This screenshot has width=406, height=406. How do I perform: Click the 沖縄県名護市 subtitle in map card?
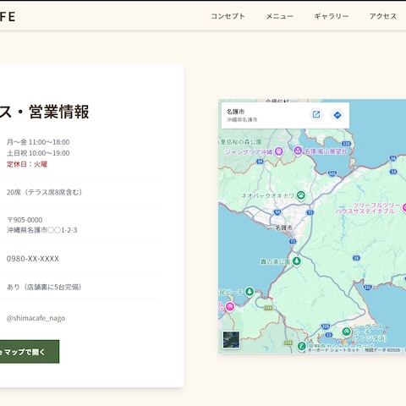click(x=242, y=119)
